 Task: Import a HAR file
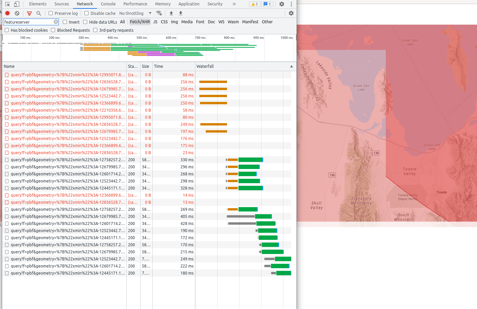pyautogui.click(x=171, y=13)
